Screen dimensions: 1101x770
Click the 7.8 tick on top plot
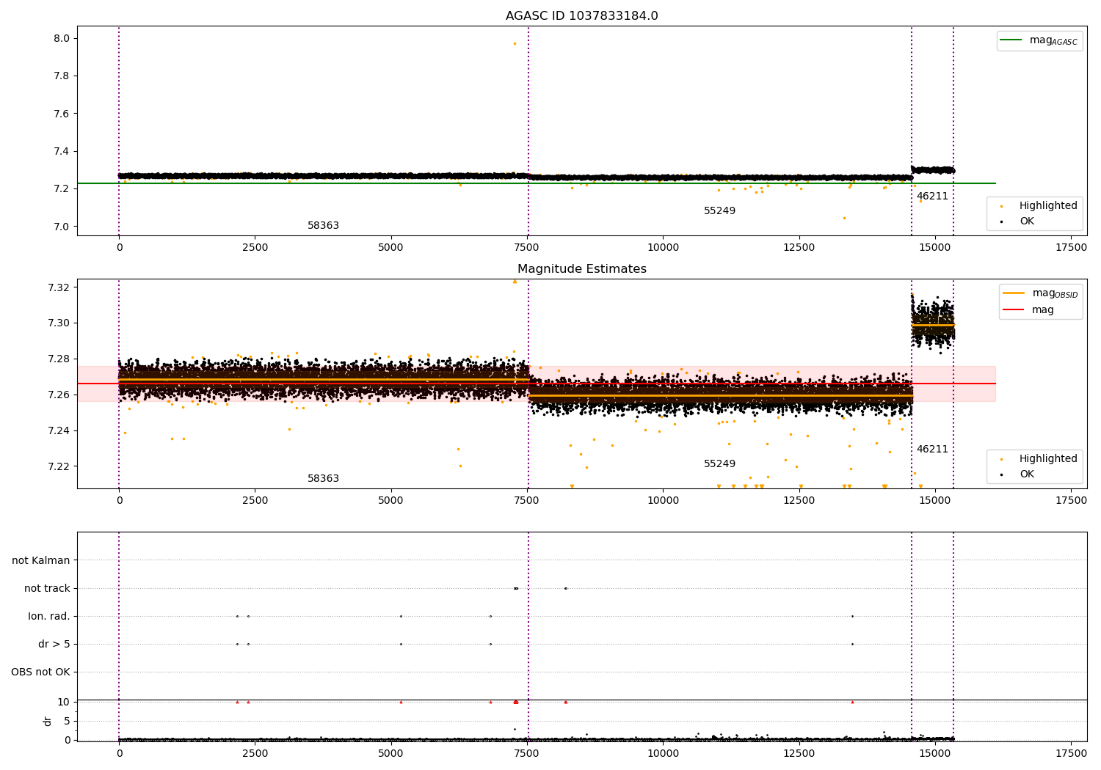61,76
